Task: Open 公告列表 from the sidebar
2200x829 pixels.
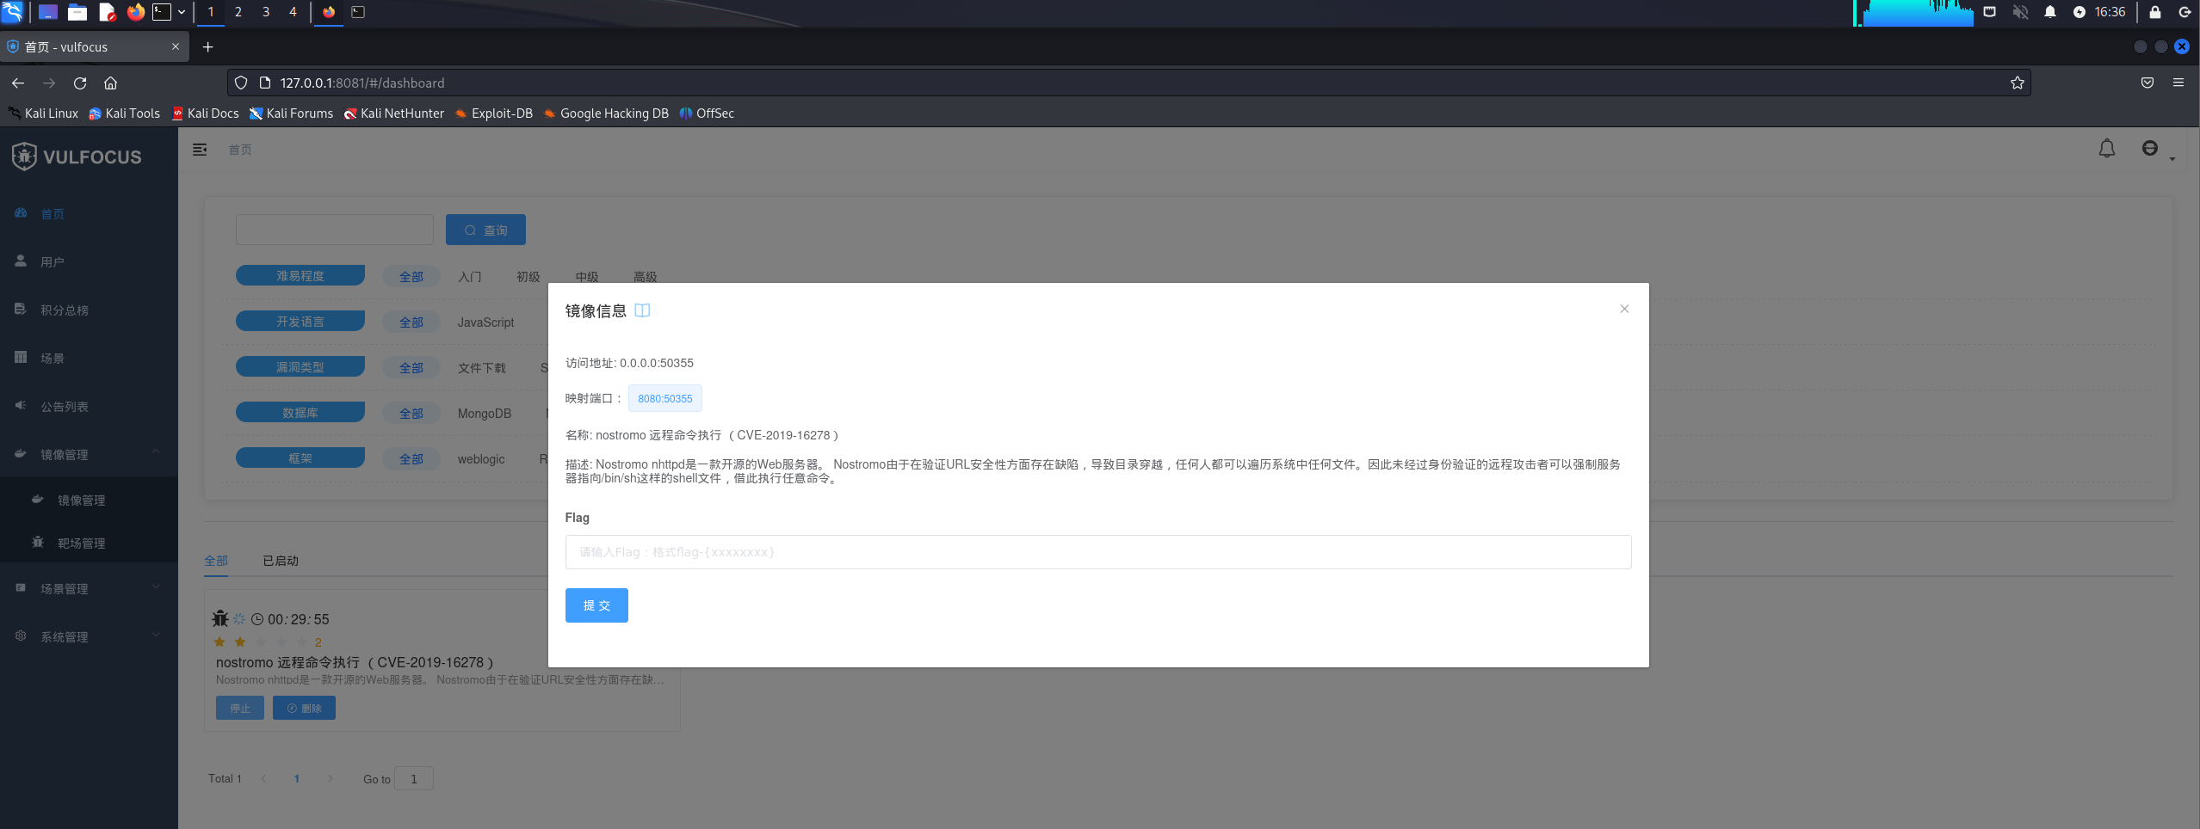Action: [x=64, y=406]
